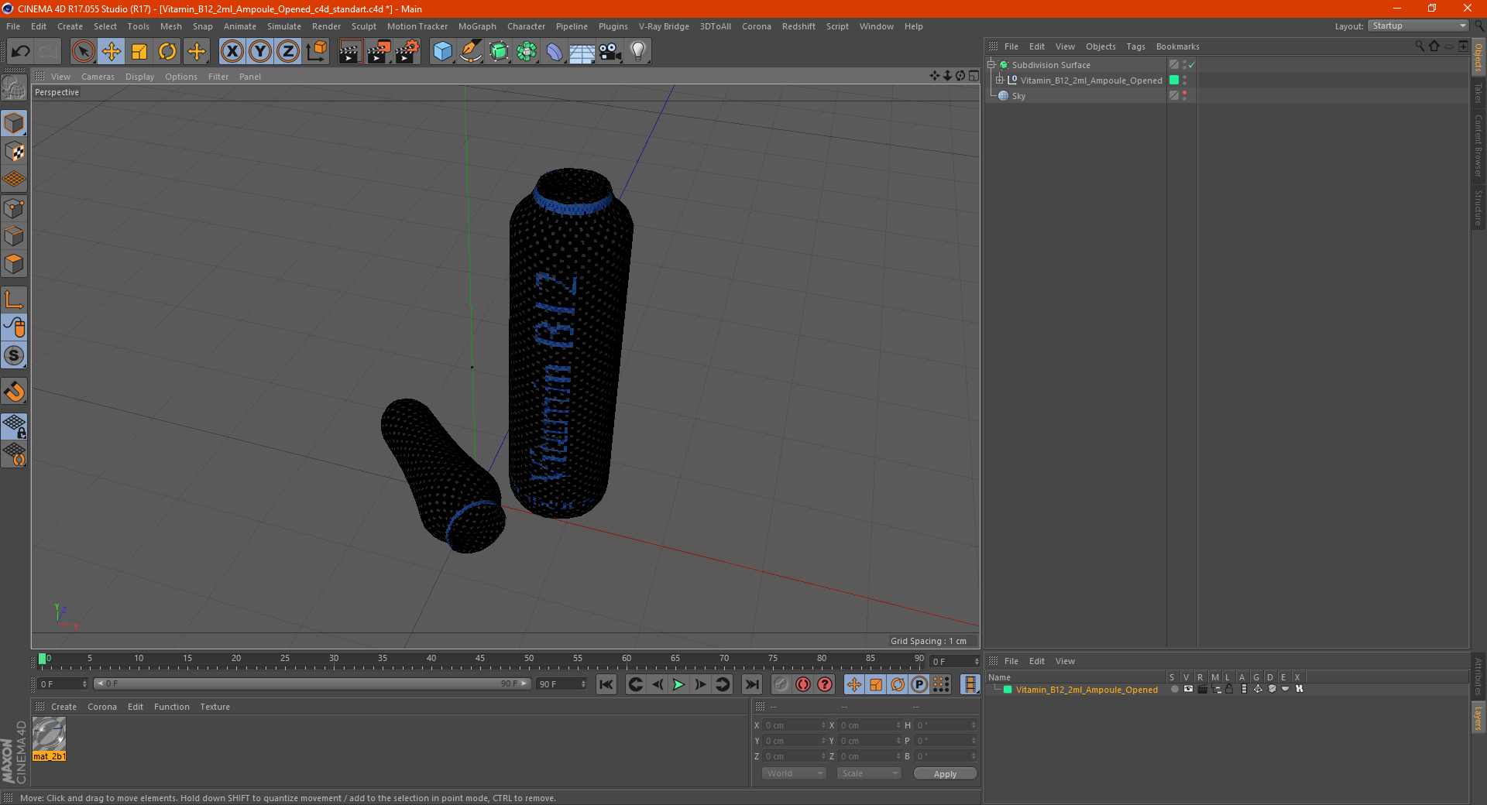Open the Layout Startup dropdown
This screenshot has height=805, width=1487.
click(x=1418, y=26)
